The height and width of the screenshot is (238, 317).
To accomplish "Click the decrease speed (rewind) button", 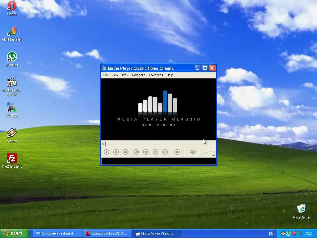I will [146, 152].
